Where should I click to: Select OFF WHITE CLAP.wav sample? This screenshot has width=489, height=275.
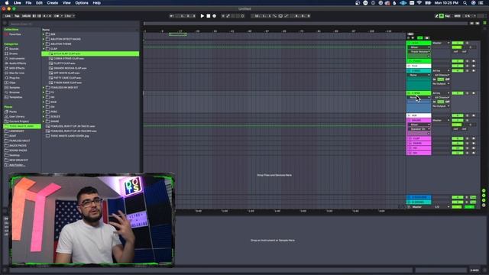coord(66,73)
